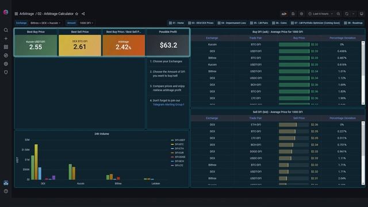368x207 pixels.
Task: Click the green Best Buy Price 2.55 stat
Action: click(x=36, y=45)
